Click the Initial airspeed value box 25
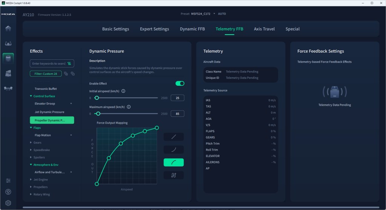This screenshot has width=386, height=210. coord(178,98)
